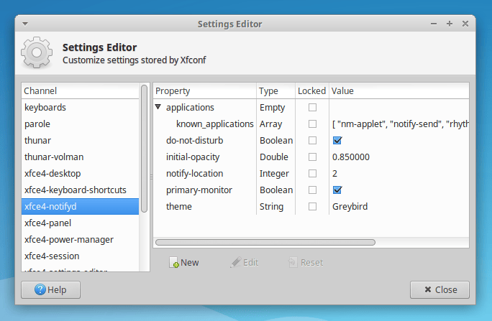Toggle the do-not-disturb value checkbox
Image resolution: width=492 pixels, height=321 pixels.
click(x=337, y=141)
